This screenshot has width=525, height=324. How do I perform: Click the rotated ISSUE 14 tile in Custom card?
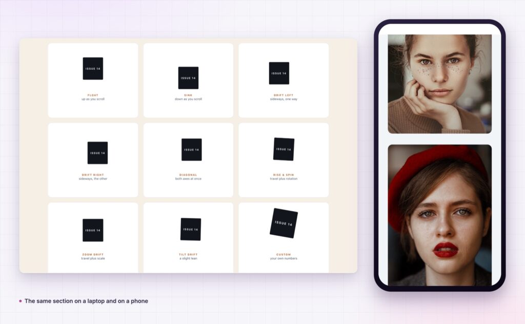(x=284, y=223)
